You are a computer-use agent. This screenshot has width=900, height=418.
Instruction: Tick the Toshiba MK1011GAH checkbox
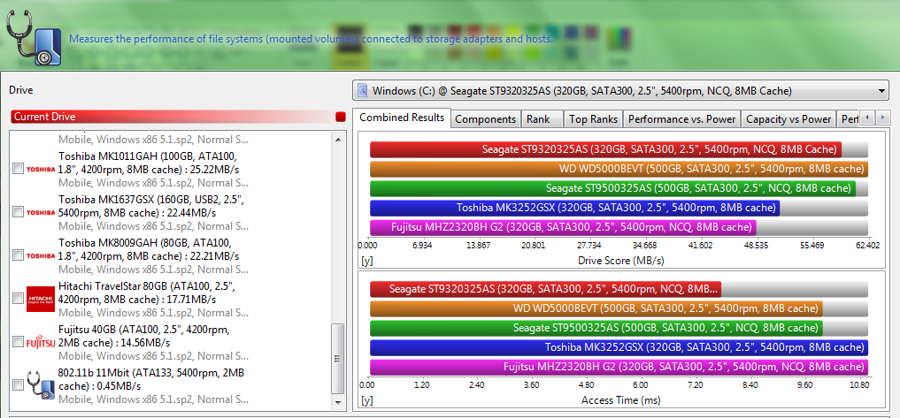pyautogui.click(x=18, y=169)
